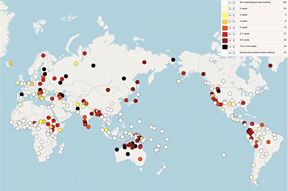Click the black swatch for 10 or more cases
The height and width of the screenshot is (191, 288).
[225, 46]
